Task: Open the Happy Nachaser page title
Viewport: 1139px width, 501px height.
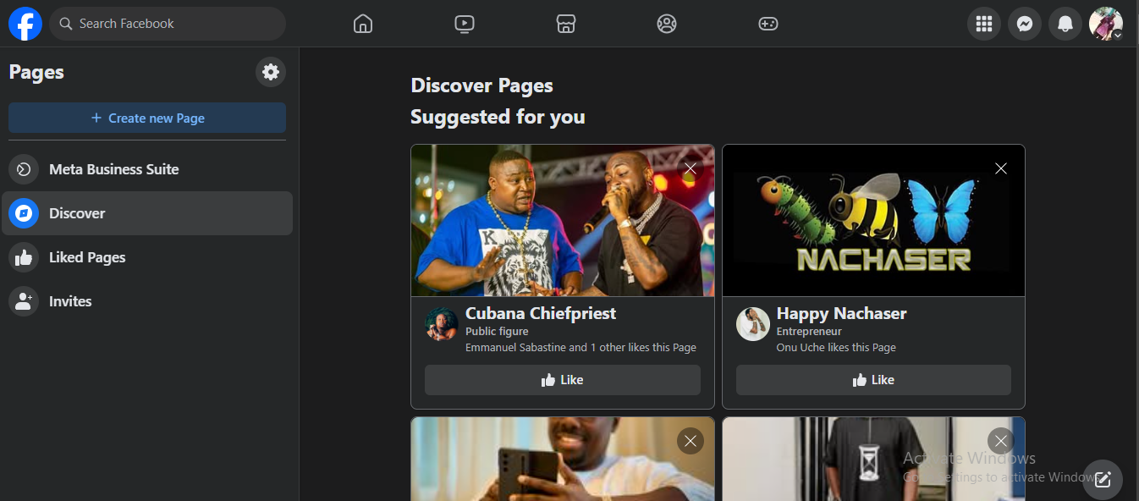Action: (x=841, y=313)
